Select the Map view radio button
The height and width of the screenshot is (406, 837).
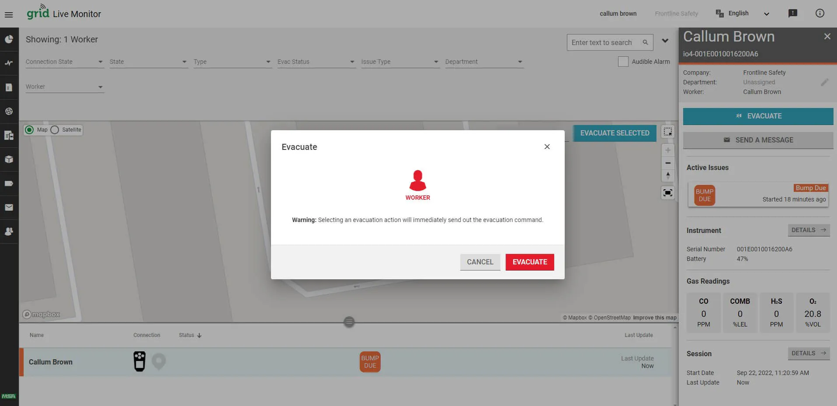tap(30, 130)
